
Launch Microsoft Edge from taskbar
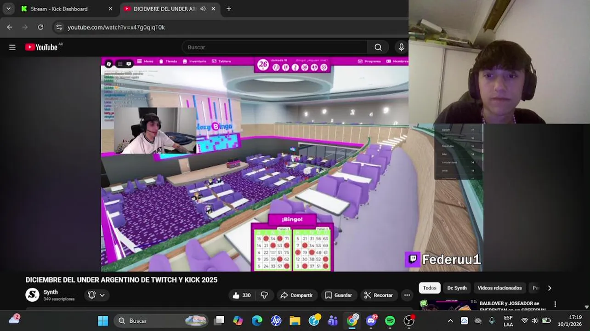(x=257, y=320)
